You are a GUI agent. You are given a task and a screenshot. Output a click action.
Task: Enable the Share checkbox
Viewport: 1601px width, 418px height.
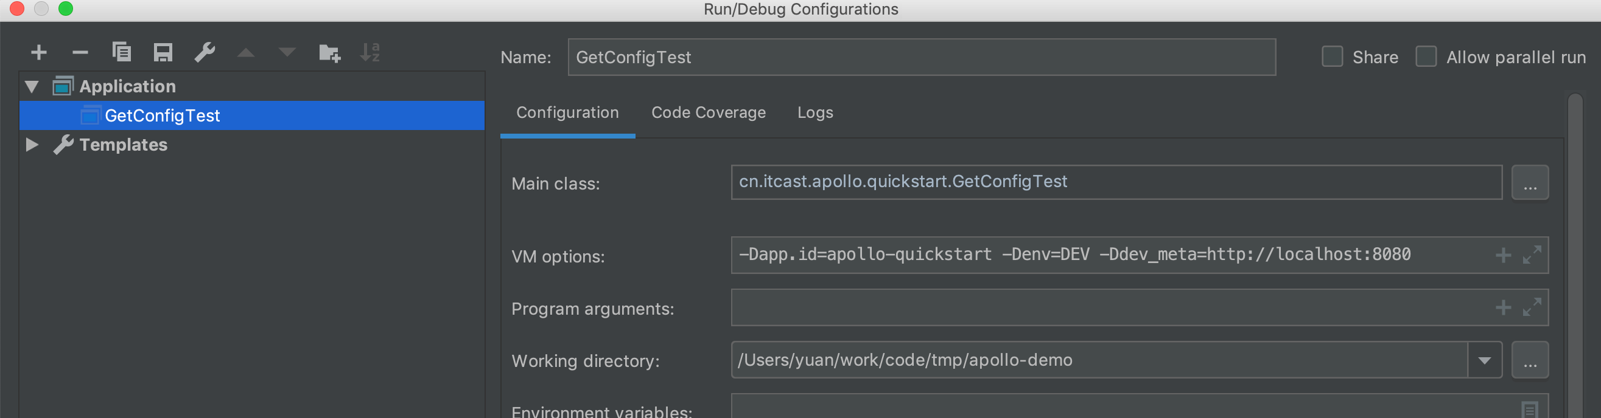pyautogui.click(x=1332, y=57)
